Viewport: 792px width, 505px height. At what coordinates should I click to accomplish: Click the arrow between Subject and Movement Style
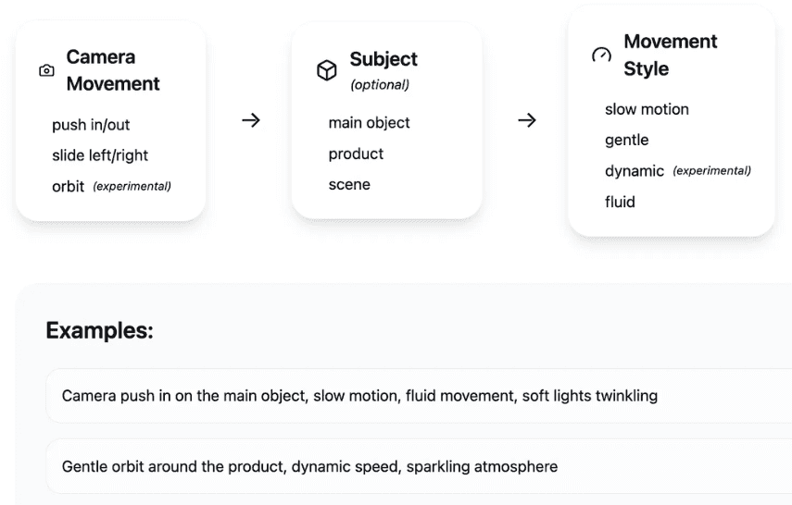click(x=527, y=120)
